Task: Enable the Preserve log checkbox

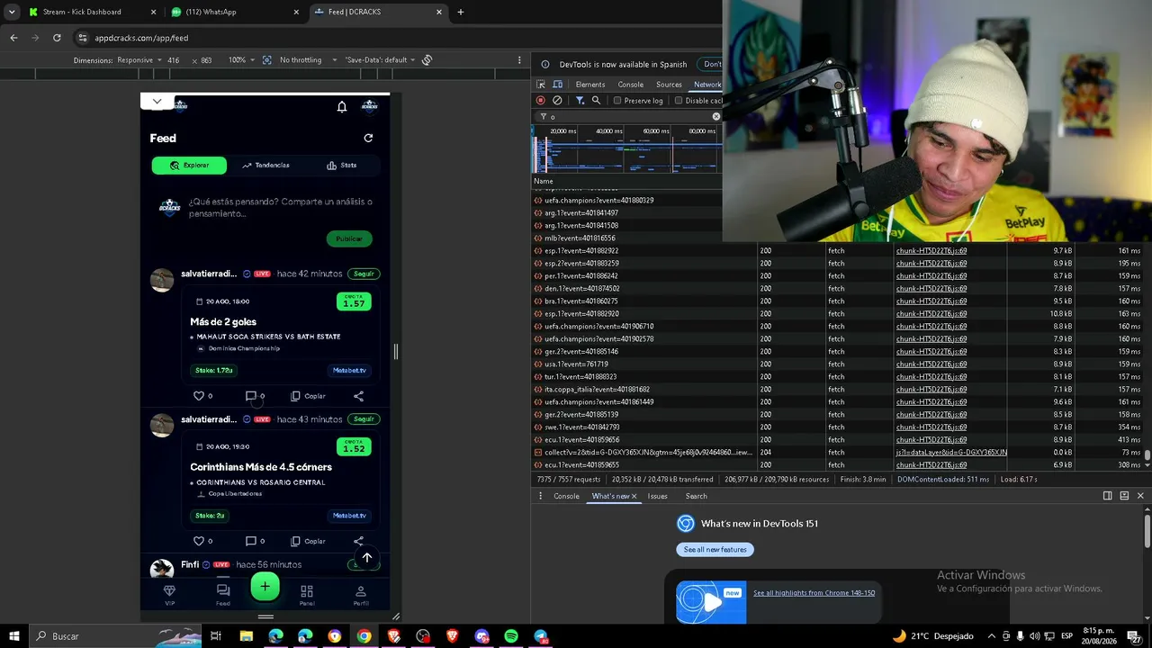Action: 617,101
